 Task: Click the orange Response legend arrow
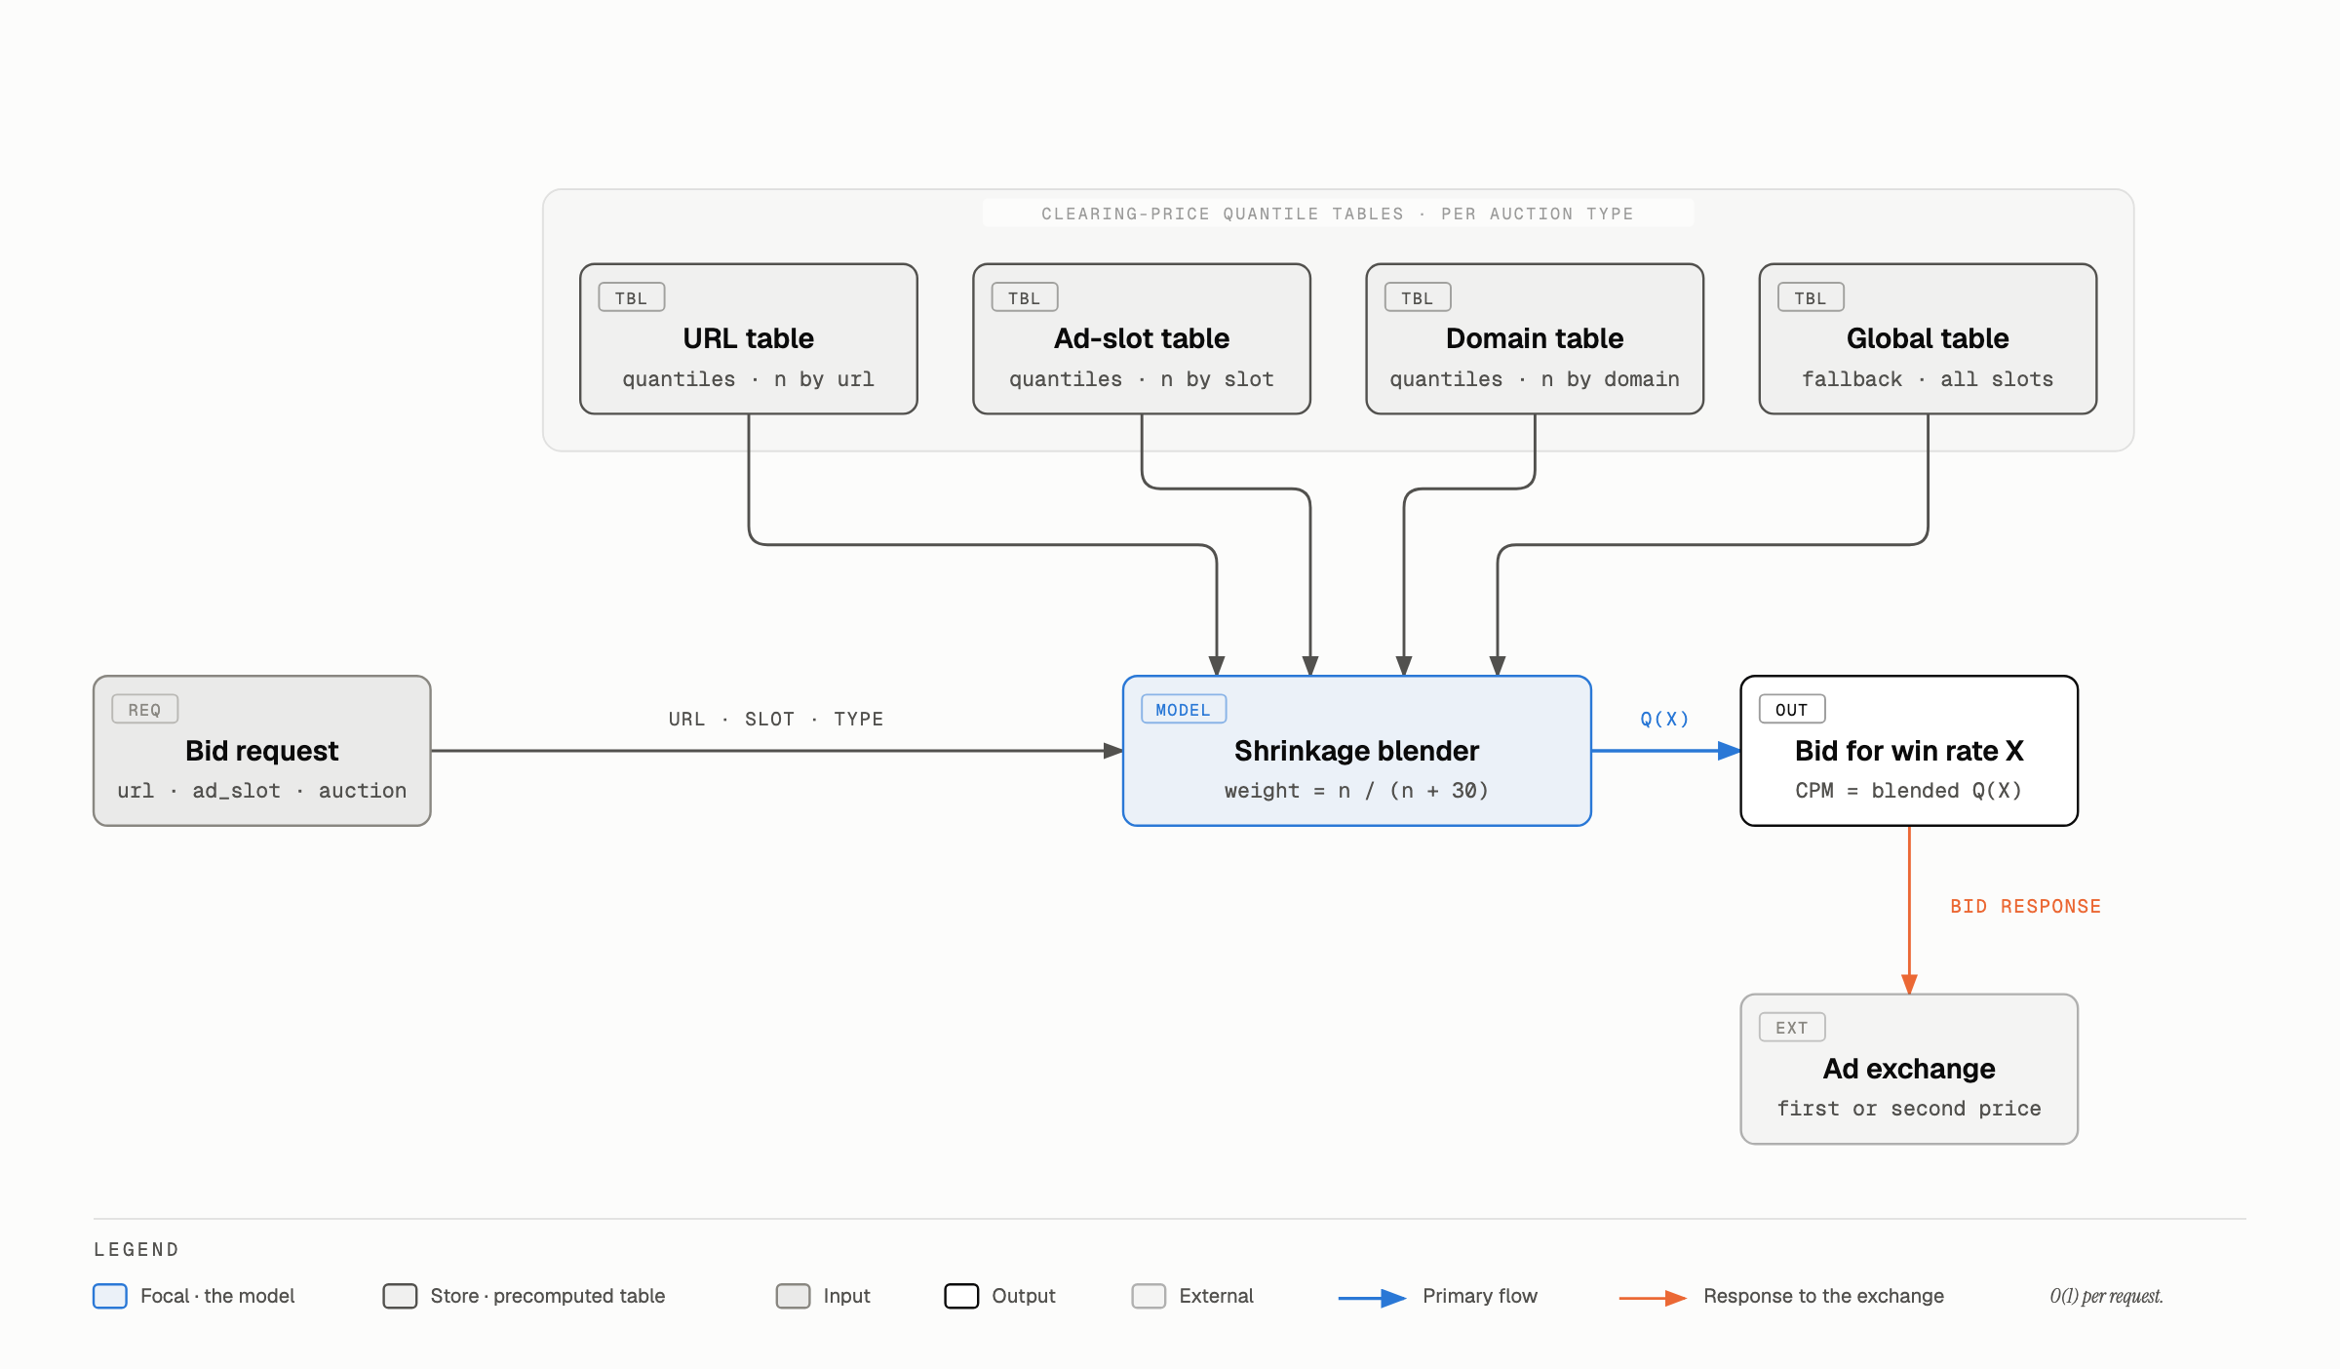point(1653,1298)
